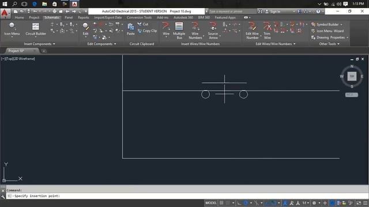Select the Source Arrow tool

[213, 30]
